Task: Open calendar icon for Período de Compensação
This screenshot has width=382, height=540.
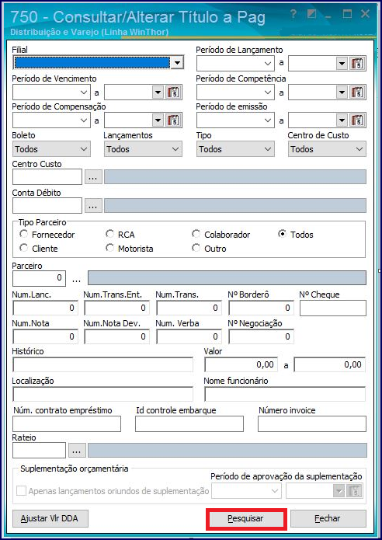Action: click(174, 120)
